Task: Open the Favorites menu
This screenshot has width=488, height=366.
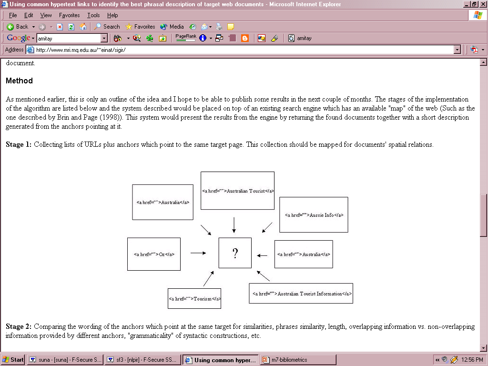Action: pos(69,15)
